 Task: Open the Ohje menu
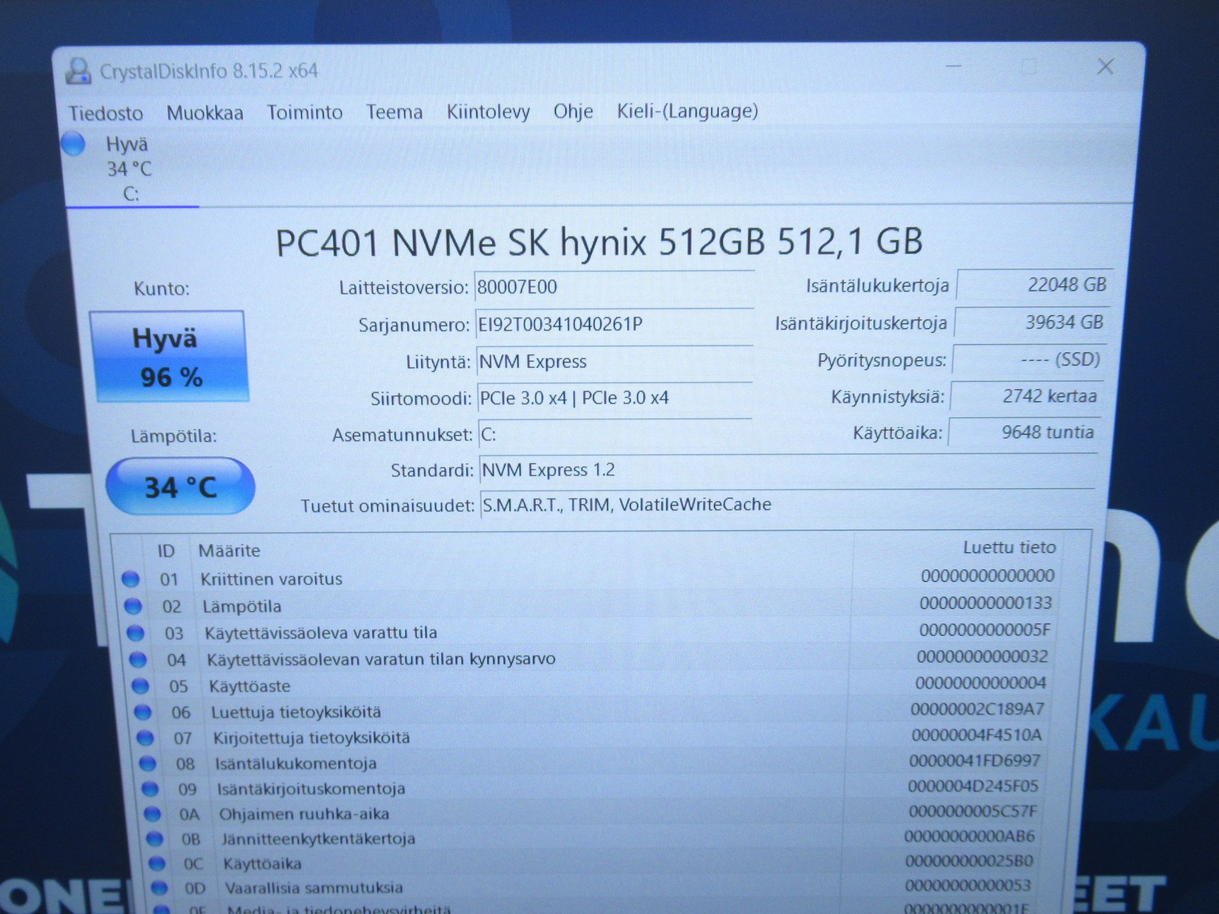click(573, 111)
